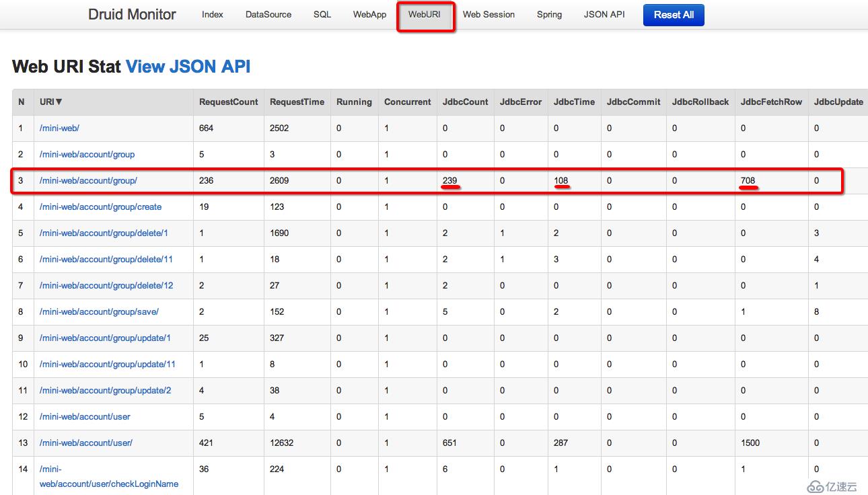Sort by JdbcFetchRow column header

(771, 102)
